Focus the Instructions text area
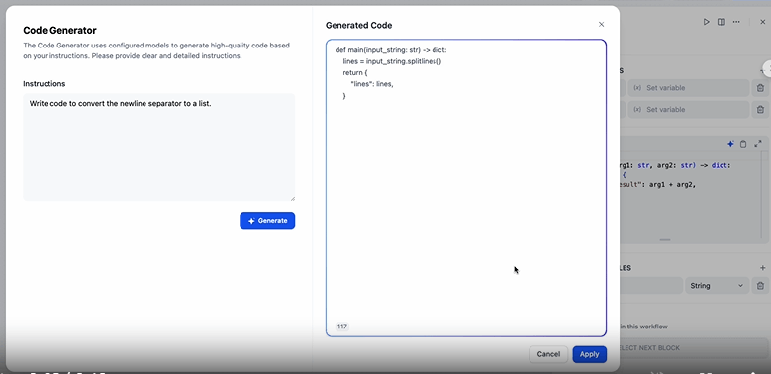 coord(158,147)
